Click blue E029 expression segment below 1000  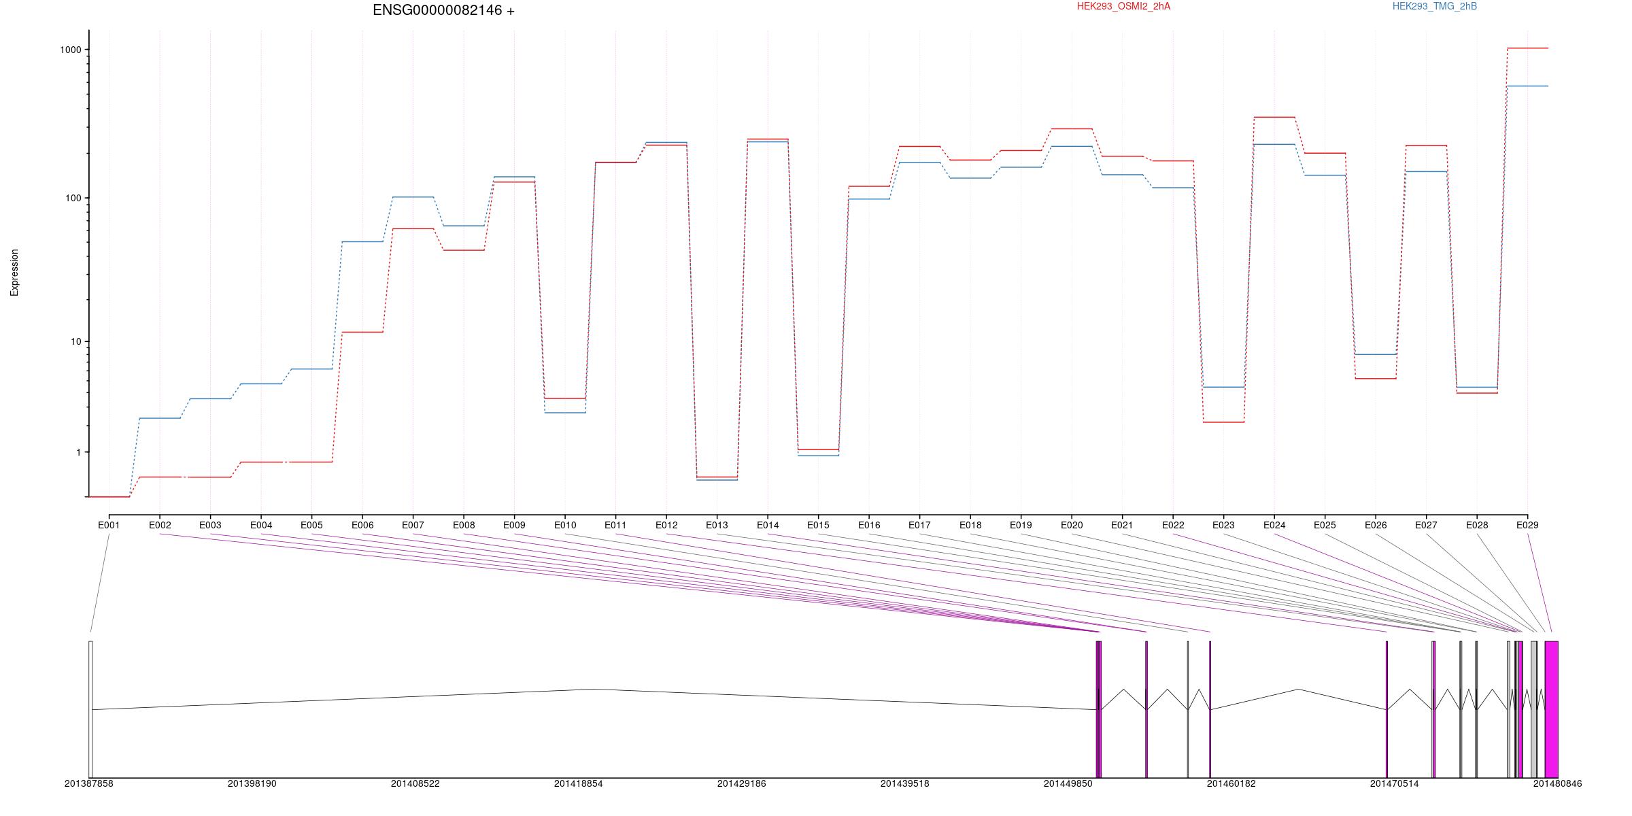pos(1527,86)
